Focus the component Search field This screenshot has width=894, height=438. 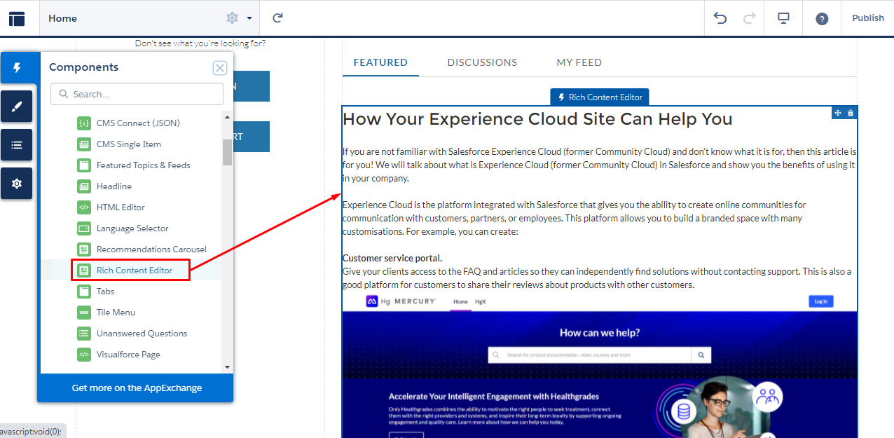pos(137,94)
